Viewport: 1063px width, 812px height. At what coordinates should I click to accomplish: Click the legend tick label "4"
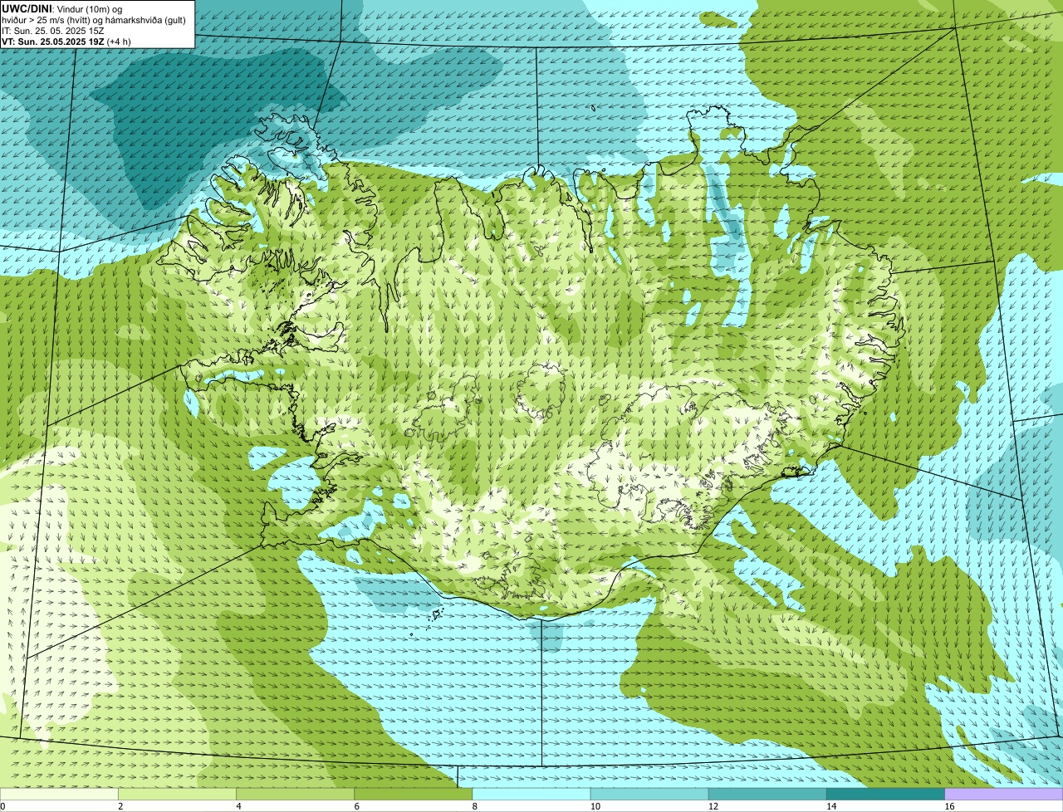(238, 806)
